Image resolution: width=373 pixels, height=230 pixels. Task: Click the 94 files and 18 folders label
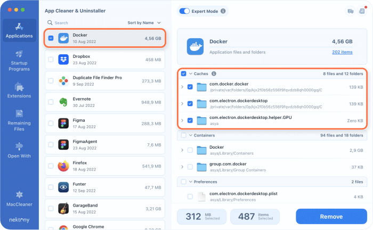(x=342, y=135)
